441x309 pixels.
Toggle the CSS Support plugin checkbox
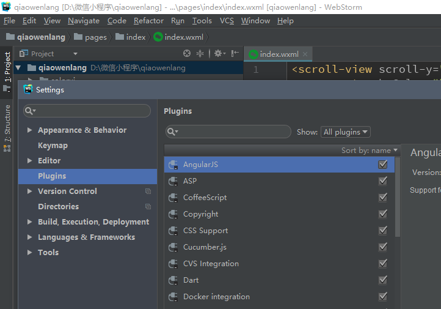pyautogui.click(x=383, y=231)
